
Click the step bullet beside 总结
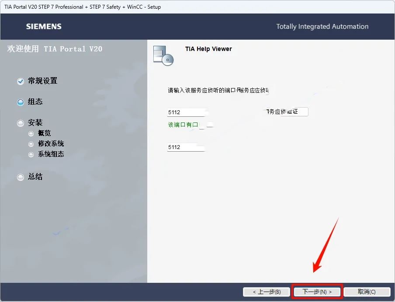[21, 177]
